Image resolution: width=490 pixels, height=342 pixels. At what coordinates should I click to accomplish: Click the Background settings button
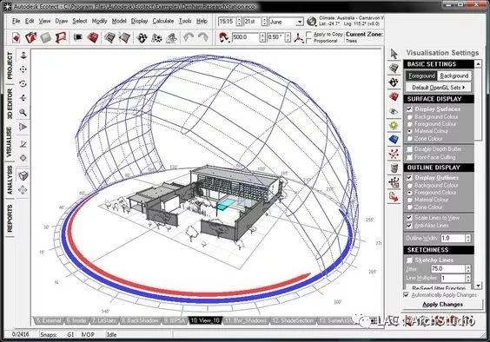[x=454, y=76]
